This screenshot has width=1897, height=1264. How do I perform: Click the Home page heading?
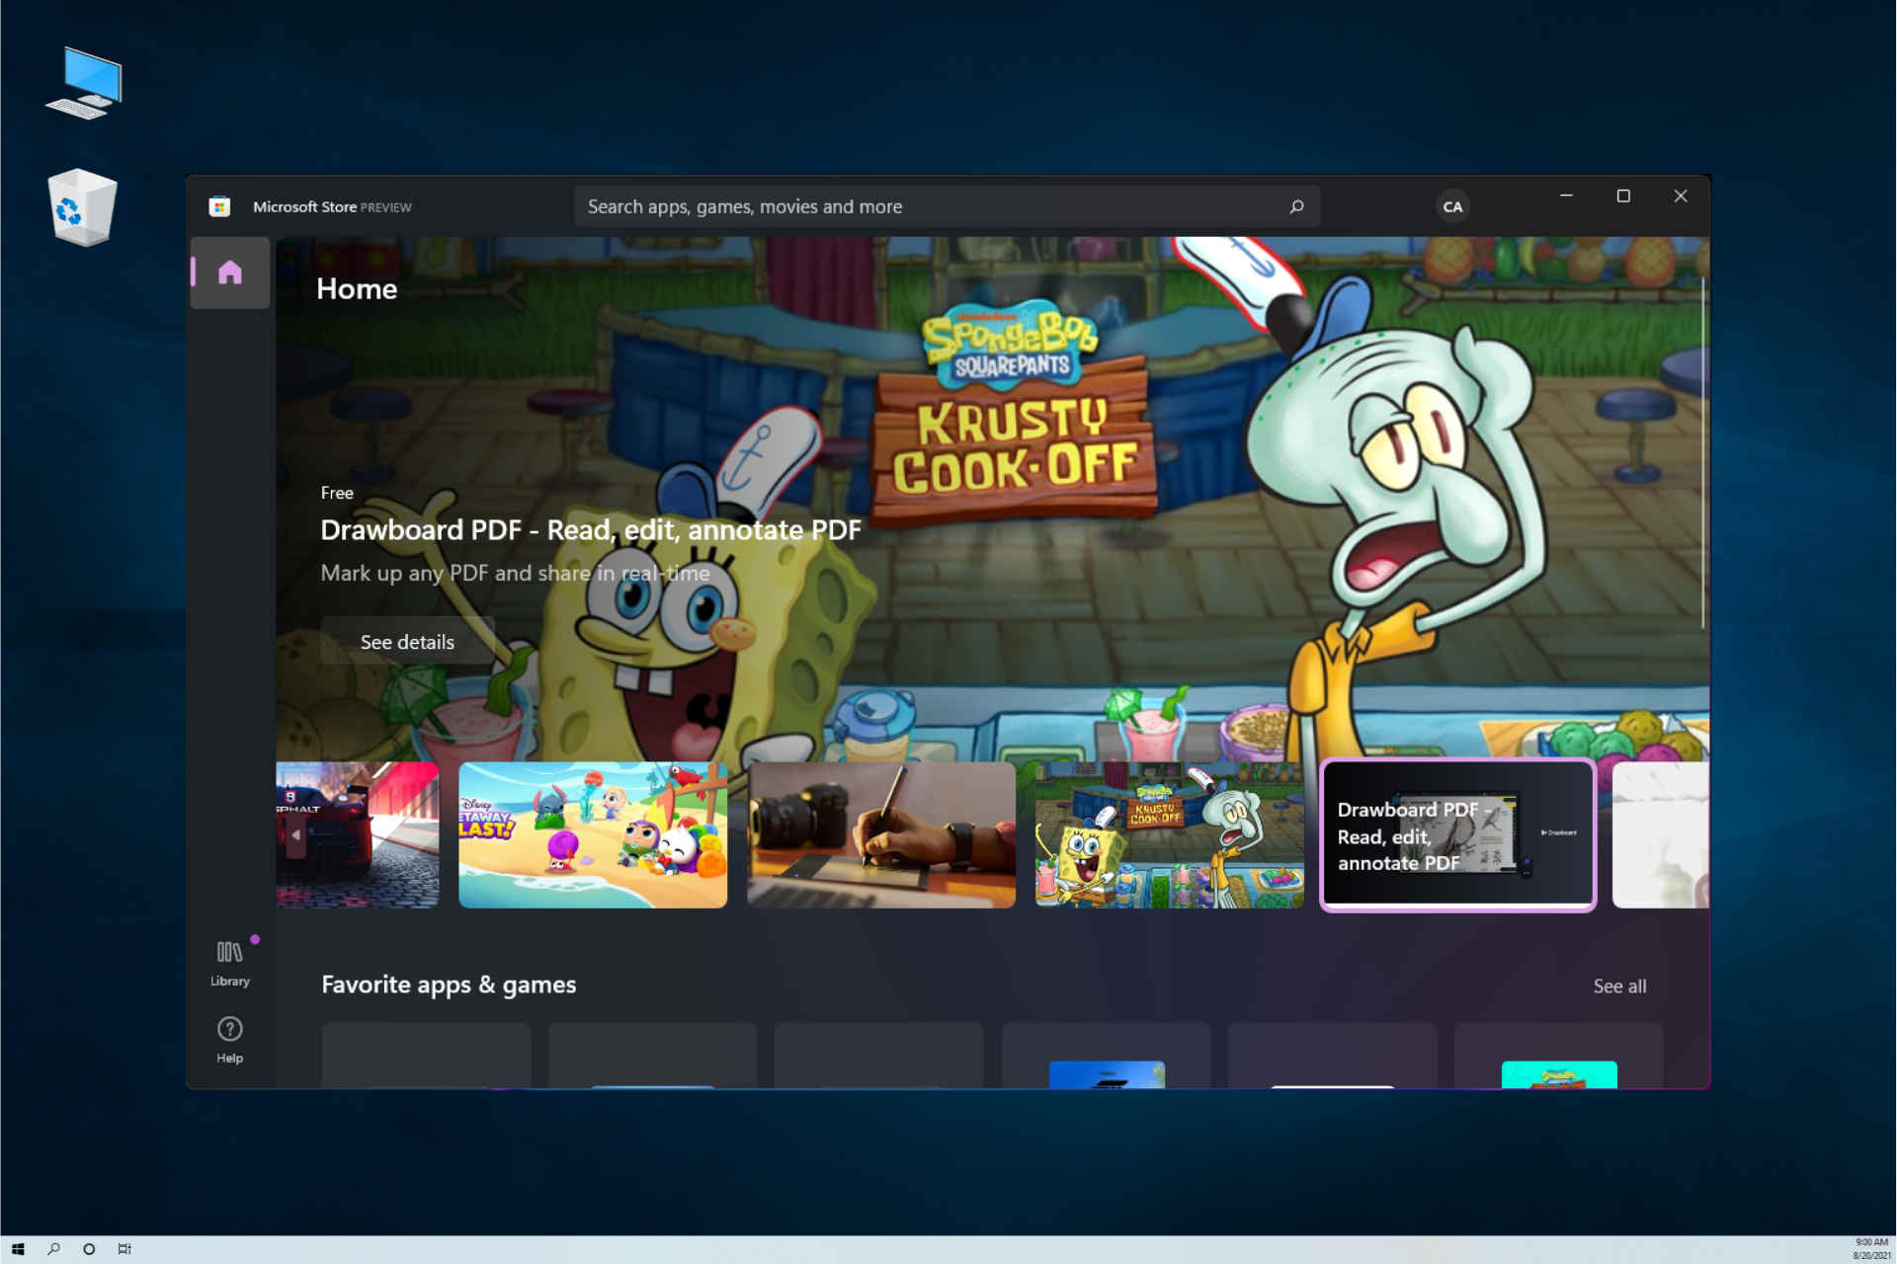357,288
